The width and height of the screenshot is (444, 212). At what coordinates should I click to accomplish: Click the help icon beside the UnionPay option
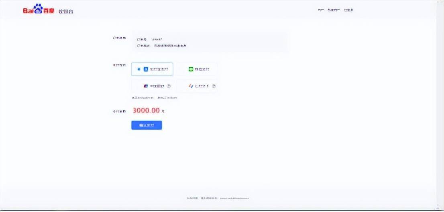pos(169,86)
